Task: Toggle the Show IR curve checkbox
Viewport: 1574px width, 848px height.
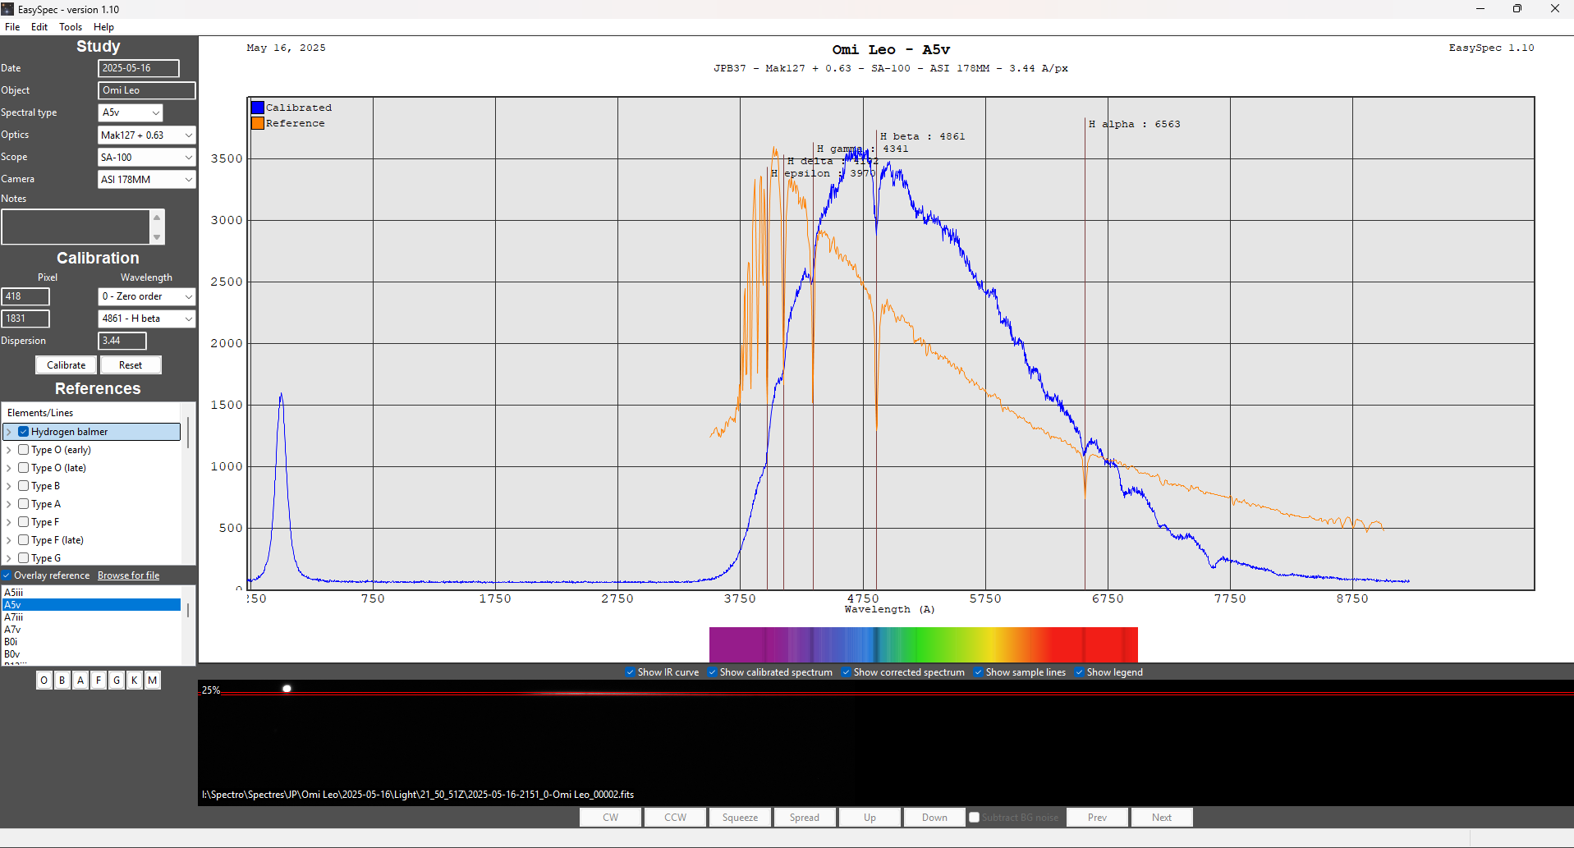Action: [x=630, y=672]
